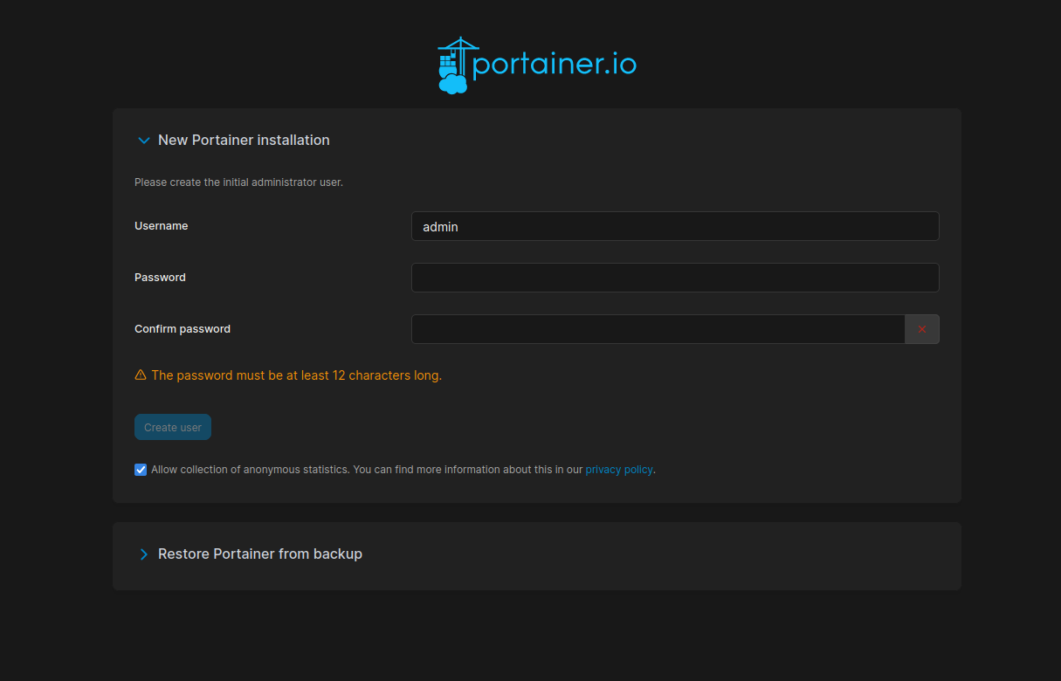Click the portainer.io wordmark text
This screenshot has width=1061, height=681.
pyautogui.click(x=554, y=65)
